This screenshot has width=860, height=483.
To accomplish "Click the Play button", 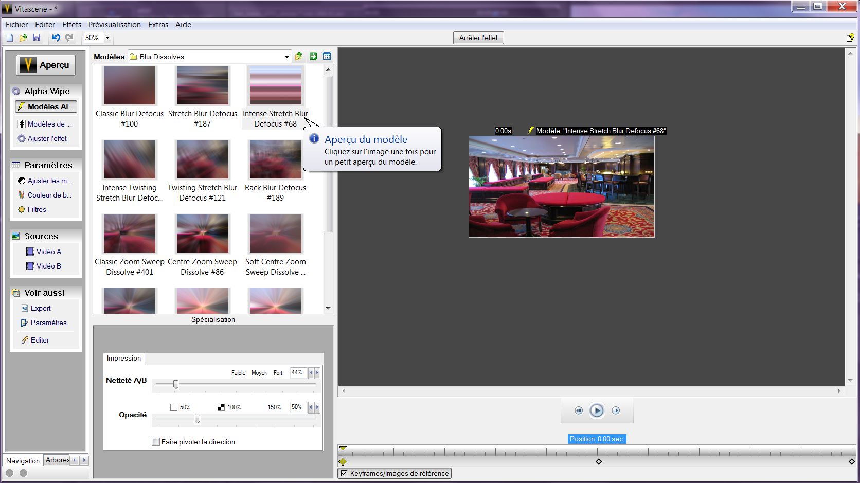I will pyautogui.click(x=597, y=410).
